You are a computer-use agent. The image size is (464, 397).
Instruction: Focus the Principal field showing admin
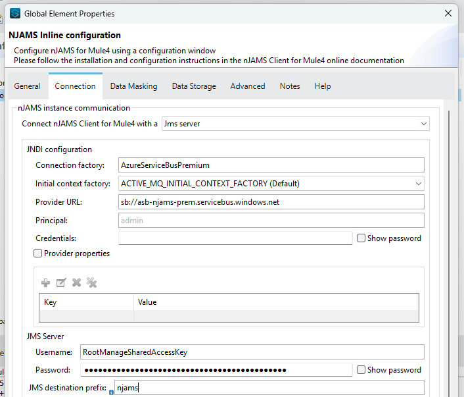pyautogui.click(x=271, y=221)
